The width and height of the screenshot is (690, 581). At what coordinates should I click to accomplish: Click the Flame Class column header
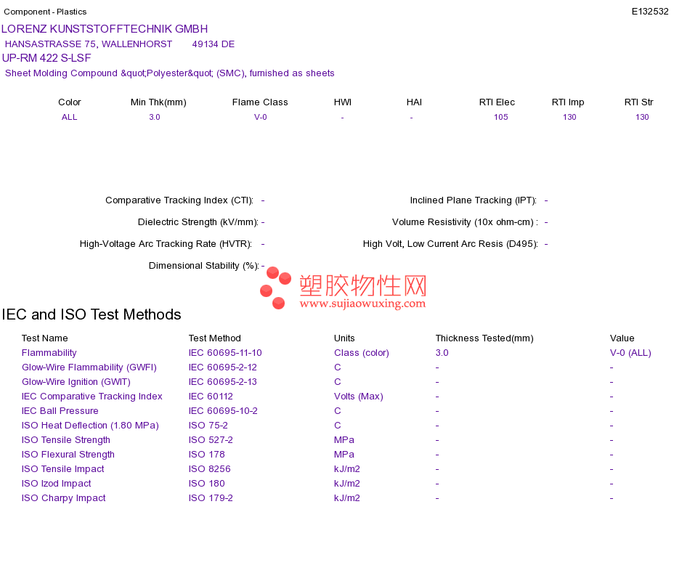coord(260,102)
